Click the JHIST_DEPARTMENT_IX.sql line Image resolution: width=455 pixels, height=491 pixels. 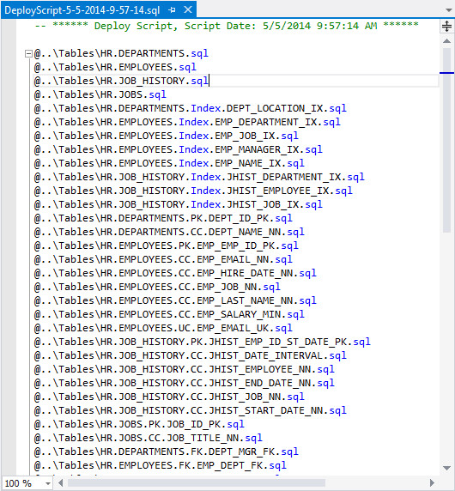[x=199, y=178]
